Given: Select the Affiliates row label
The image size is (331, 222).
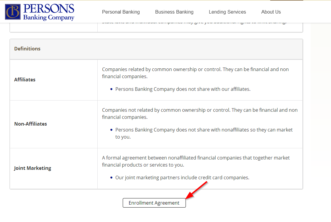Looking at the screenshot, I should point(25,80).
